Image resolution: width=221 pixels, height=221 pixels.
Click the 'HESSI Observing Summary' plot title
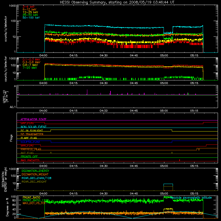(x=117, y=2)
